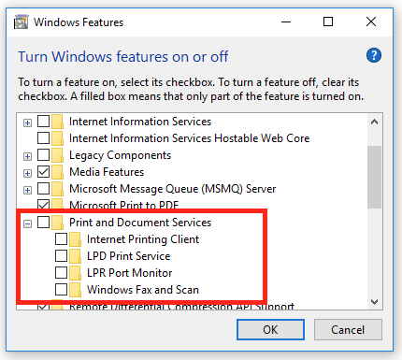
Task: Expand the Microsoft Message Queue (MSMQ) Server node
Action: (27, 190)
